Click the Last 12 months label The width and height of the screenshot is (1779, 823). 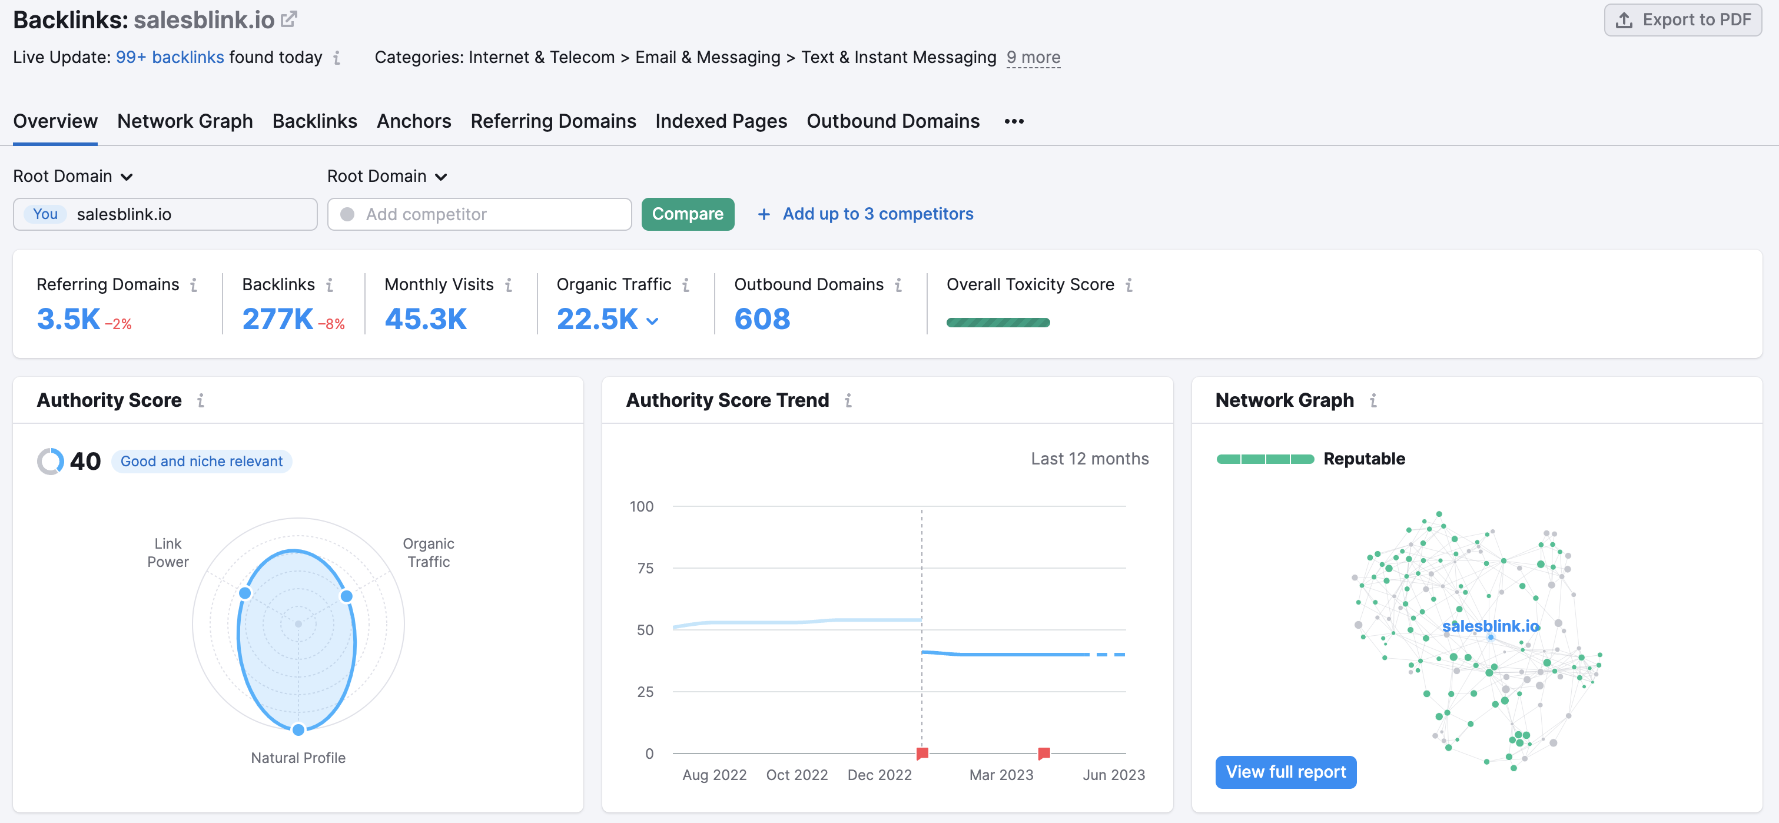1089,459
